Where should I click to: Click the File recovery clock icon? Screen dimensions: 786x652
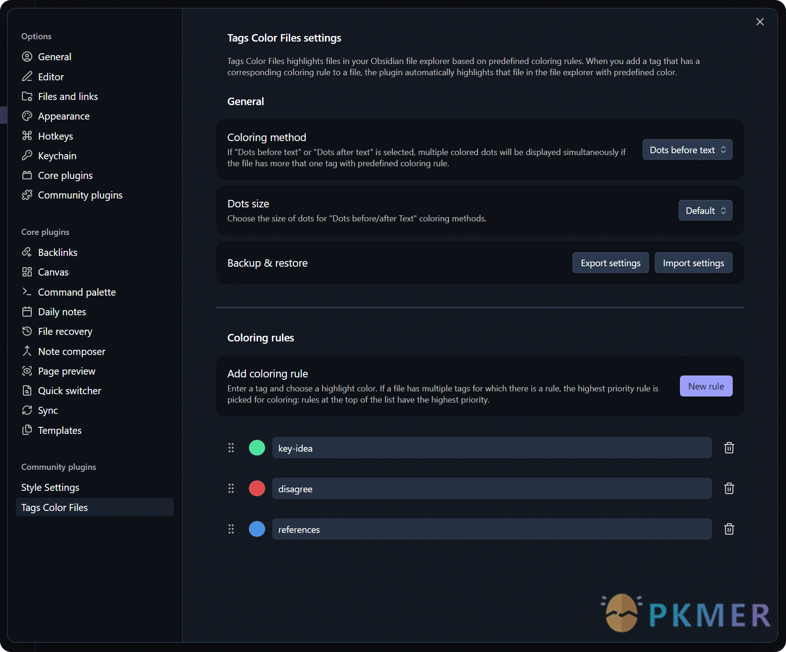(x=27, y=332)
